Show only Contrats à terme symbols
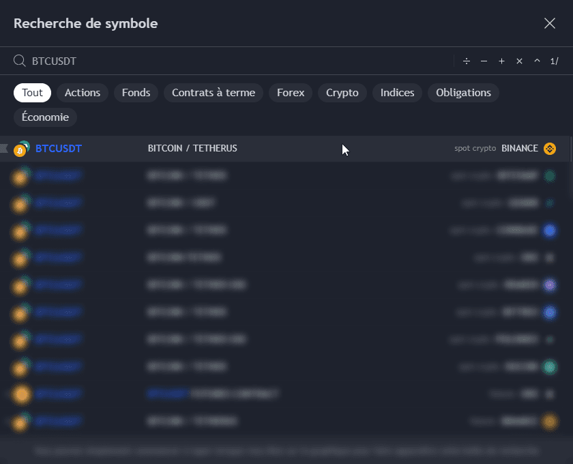 click(x=214, y=93)
